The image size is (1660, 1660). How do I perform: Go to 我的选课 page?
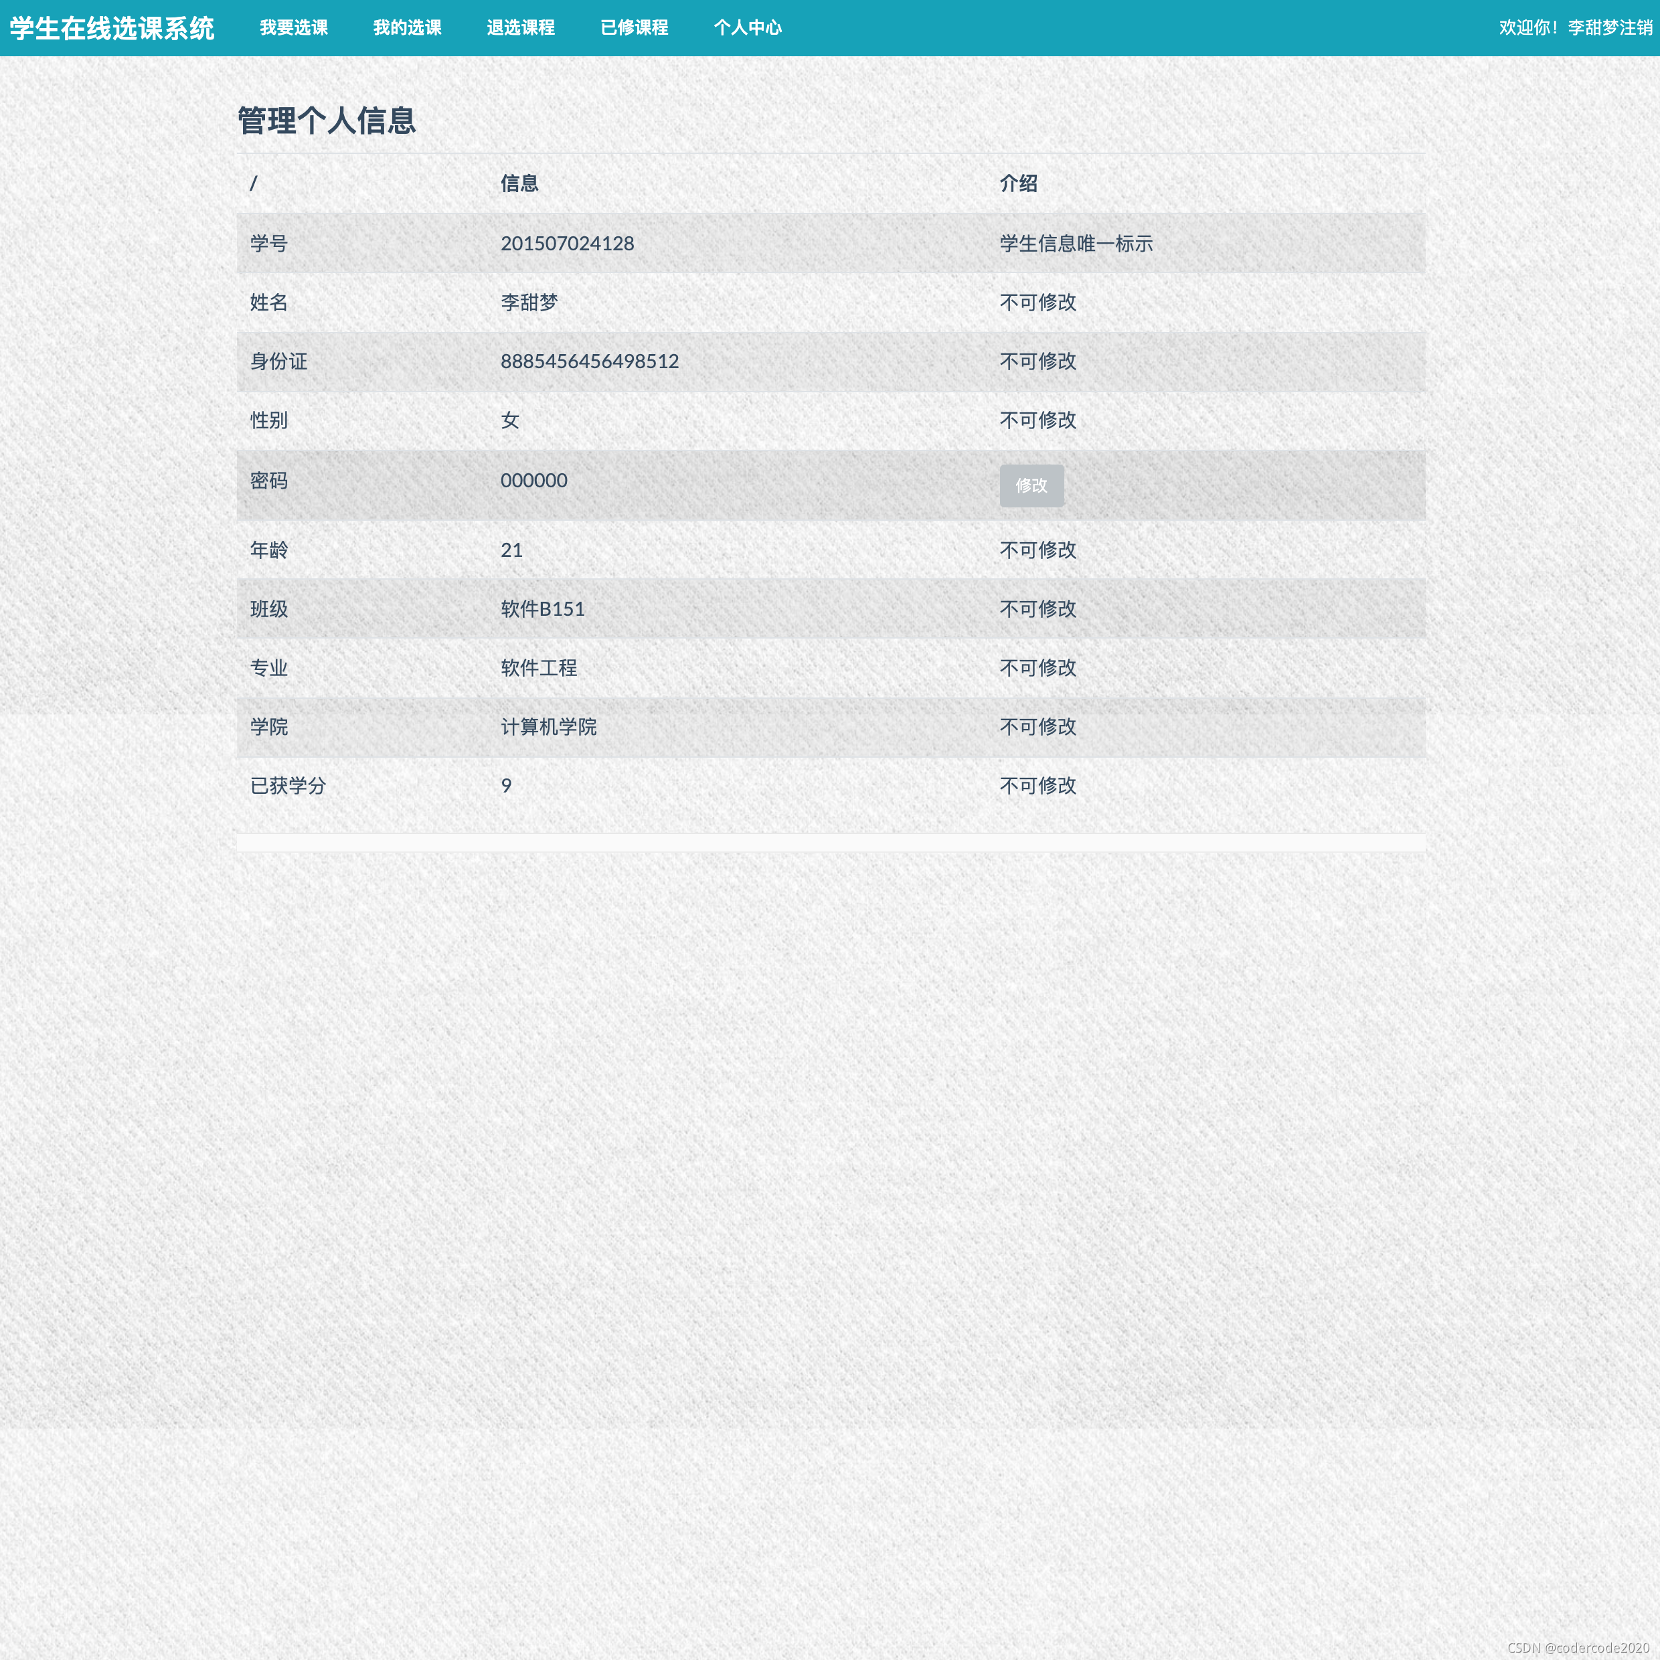pyautogui.click(x=407, y=27)
